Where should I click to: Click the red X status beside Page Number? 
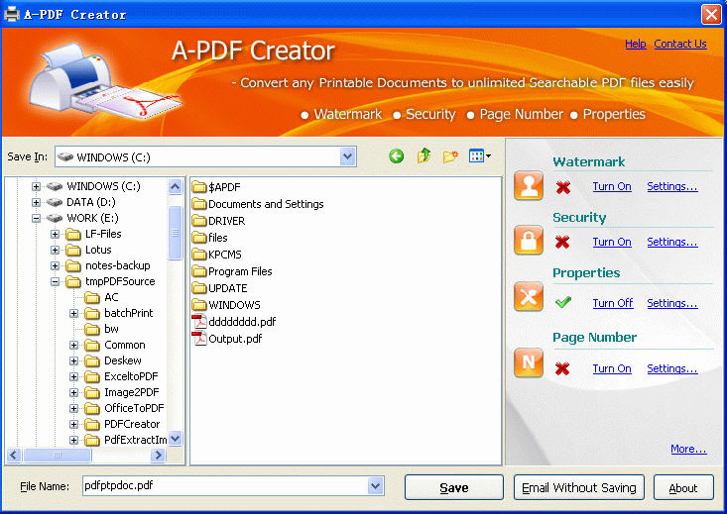pyautogui.click(x=562, y=368)
